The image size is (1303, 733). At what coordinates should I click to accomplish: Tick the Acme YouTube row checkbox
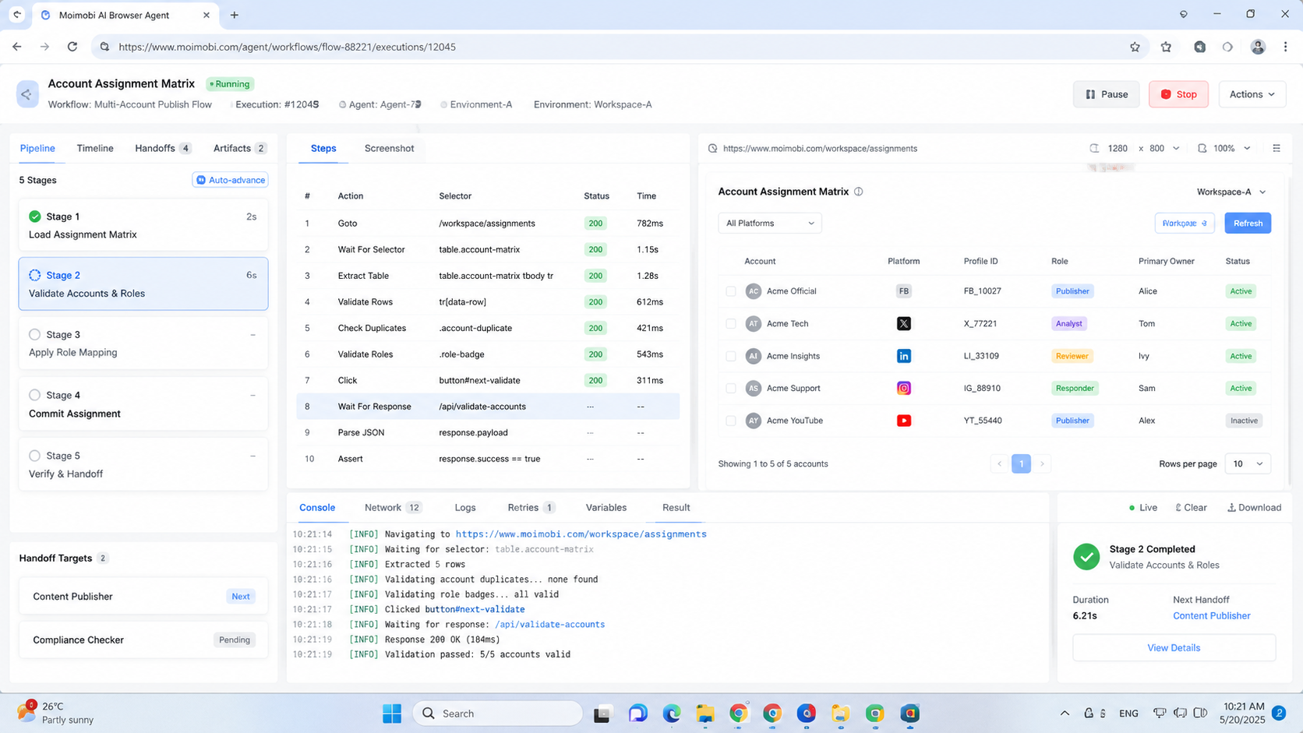730,421
